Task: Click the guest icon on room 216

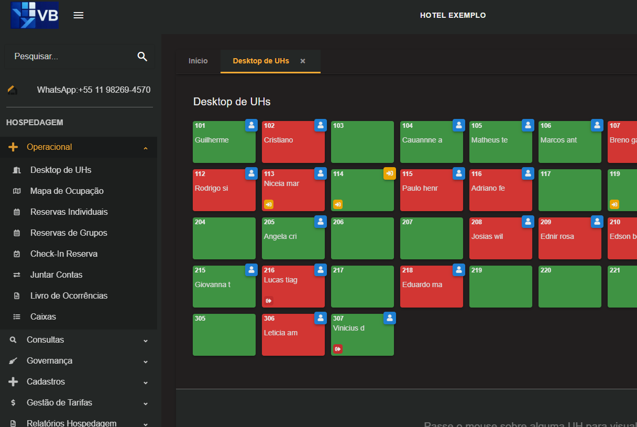Action: click(x=321, y=270)
